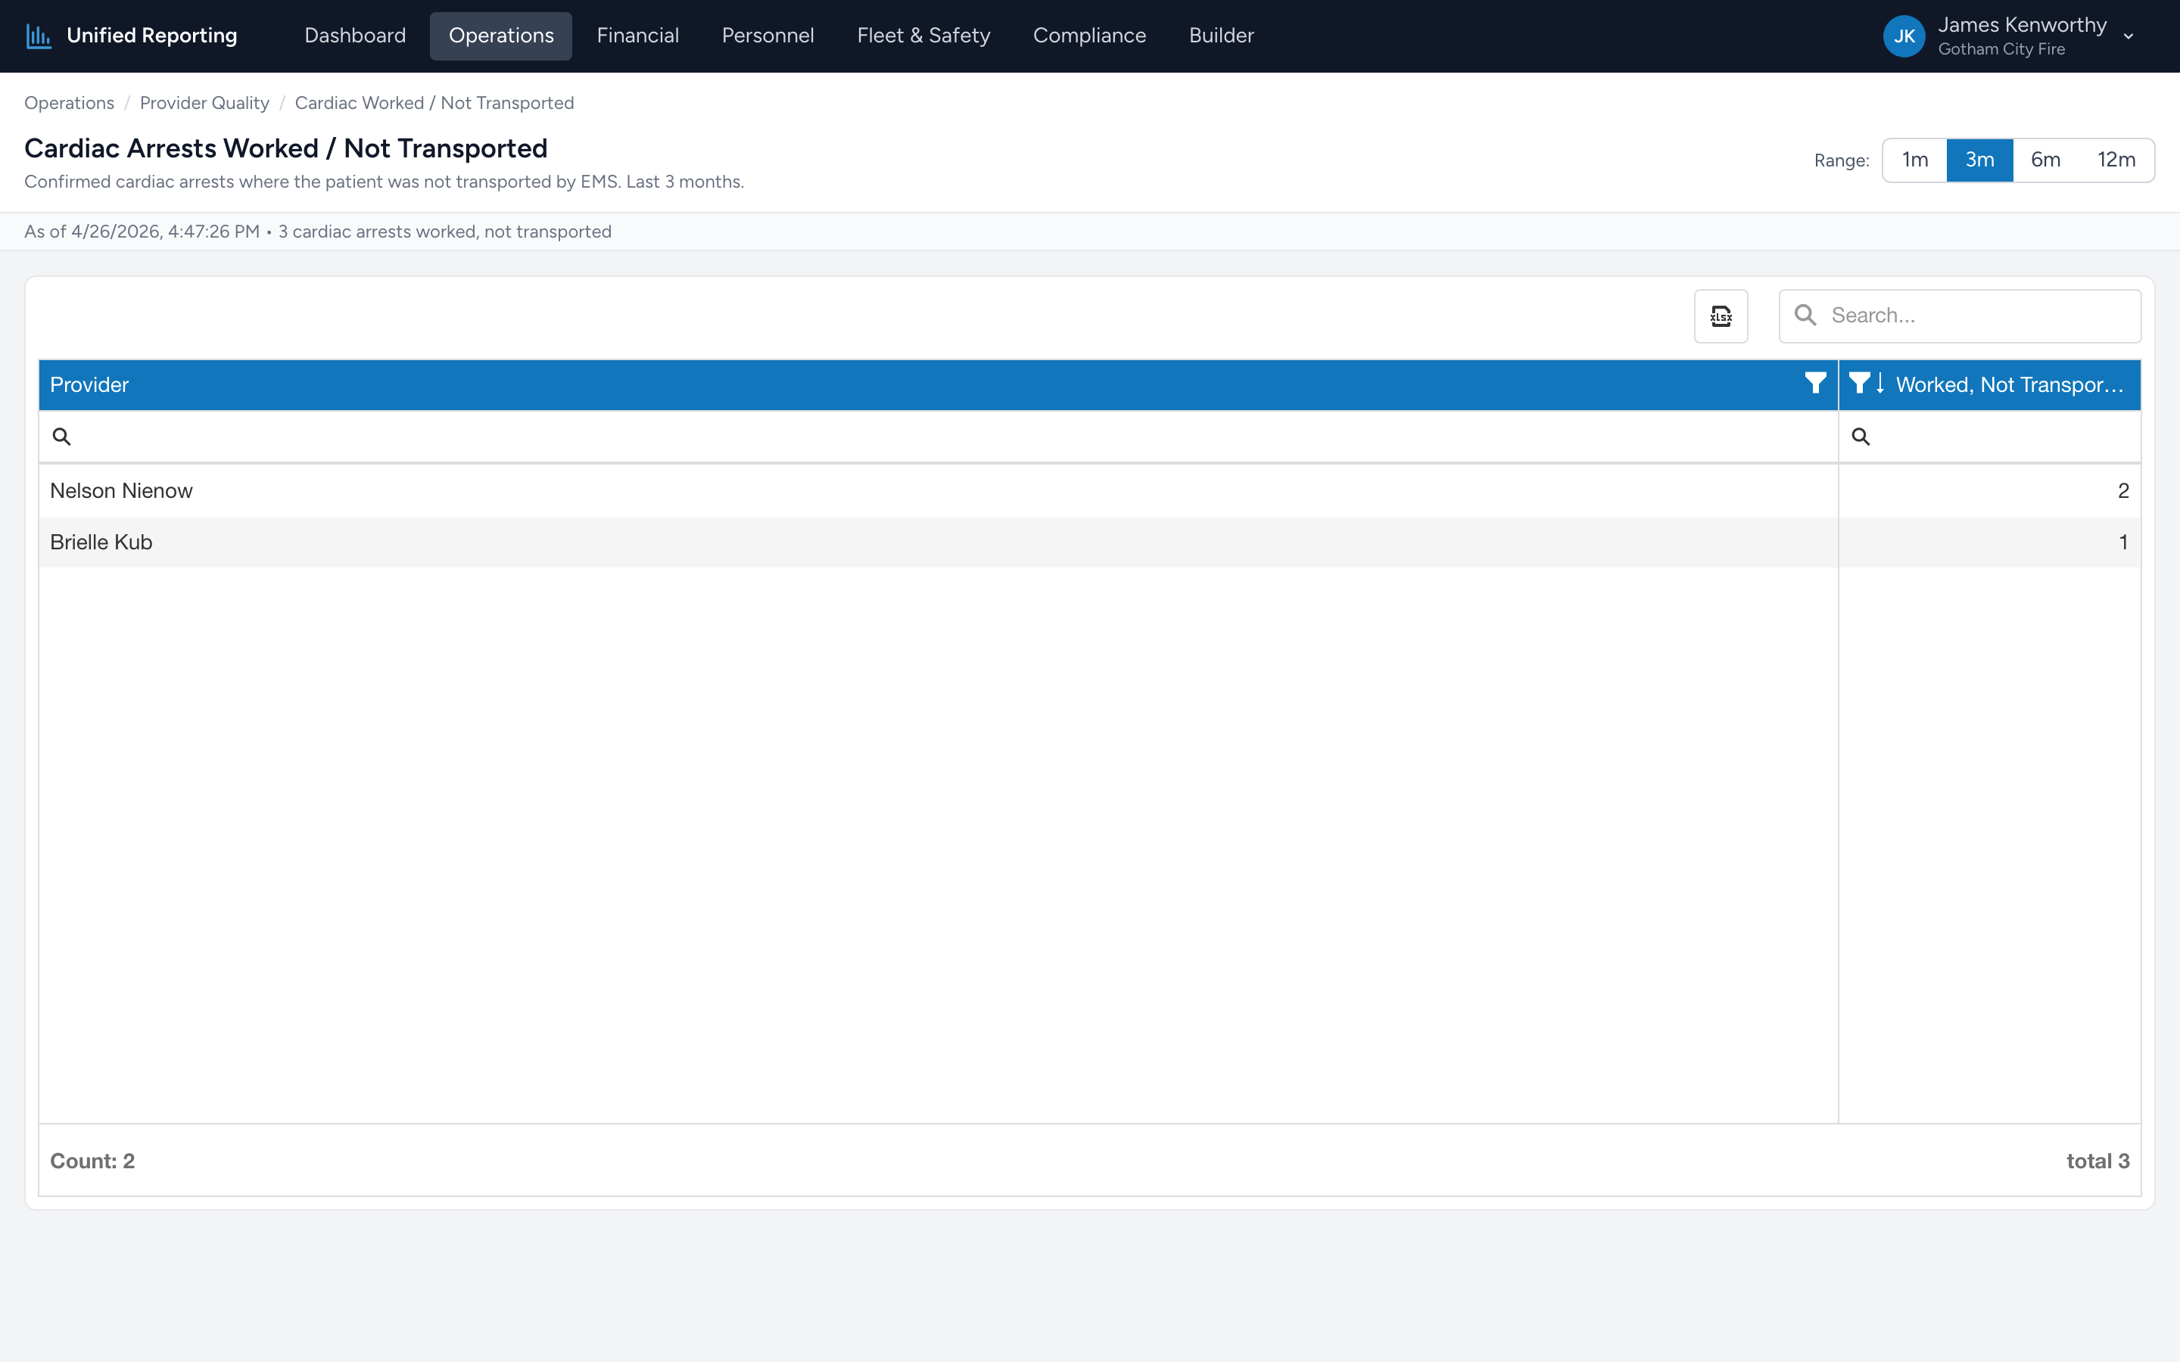Open the Compliance nav item
2180x1362 pixels.
pos(1089,36)
